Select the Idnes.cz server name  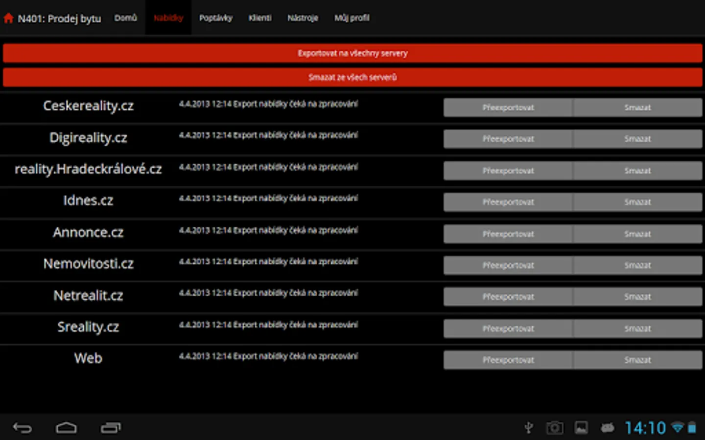coord(88,200)
